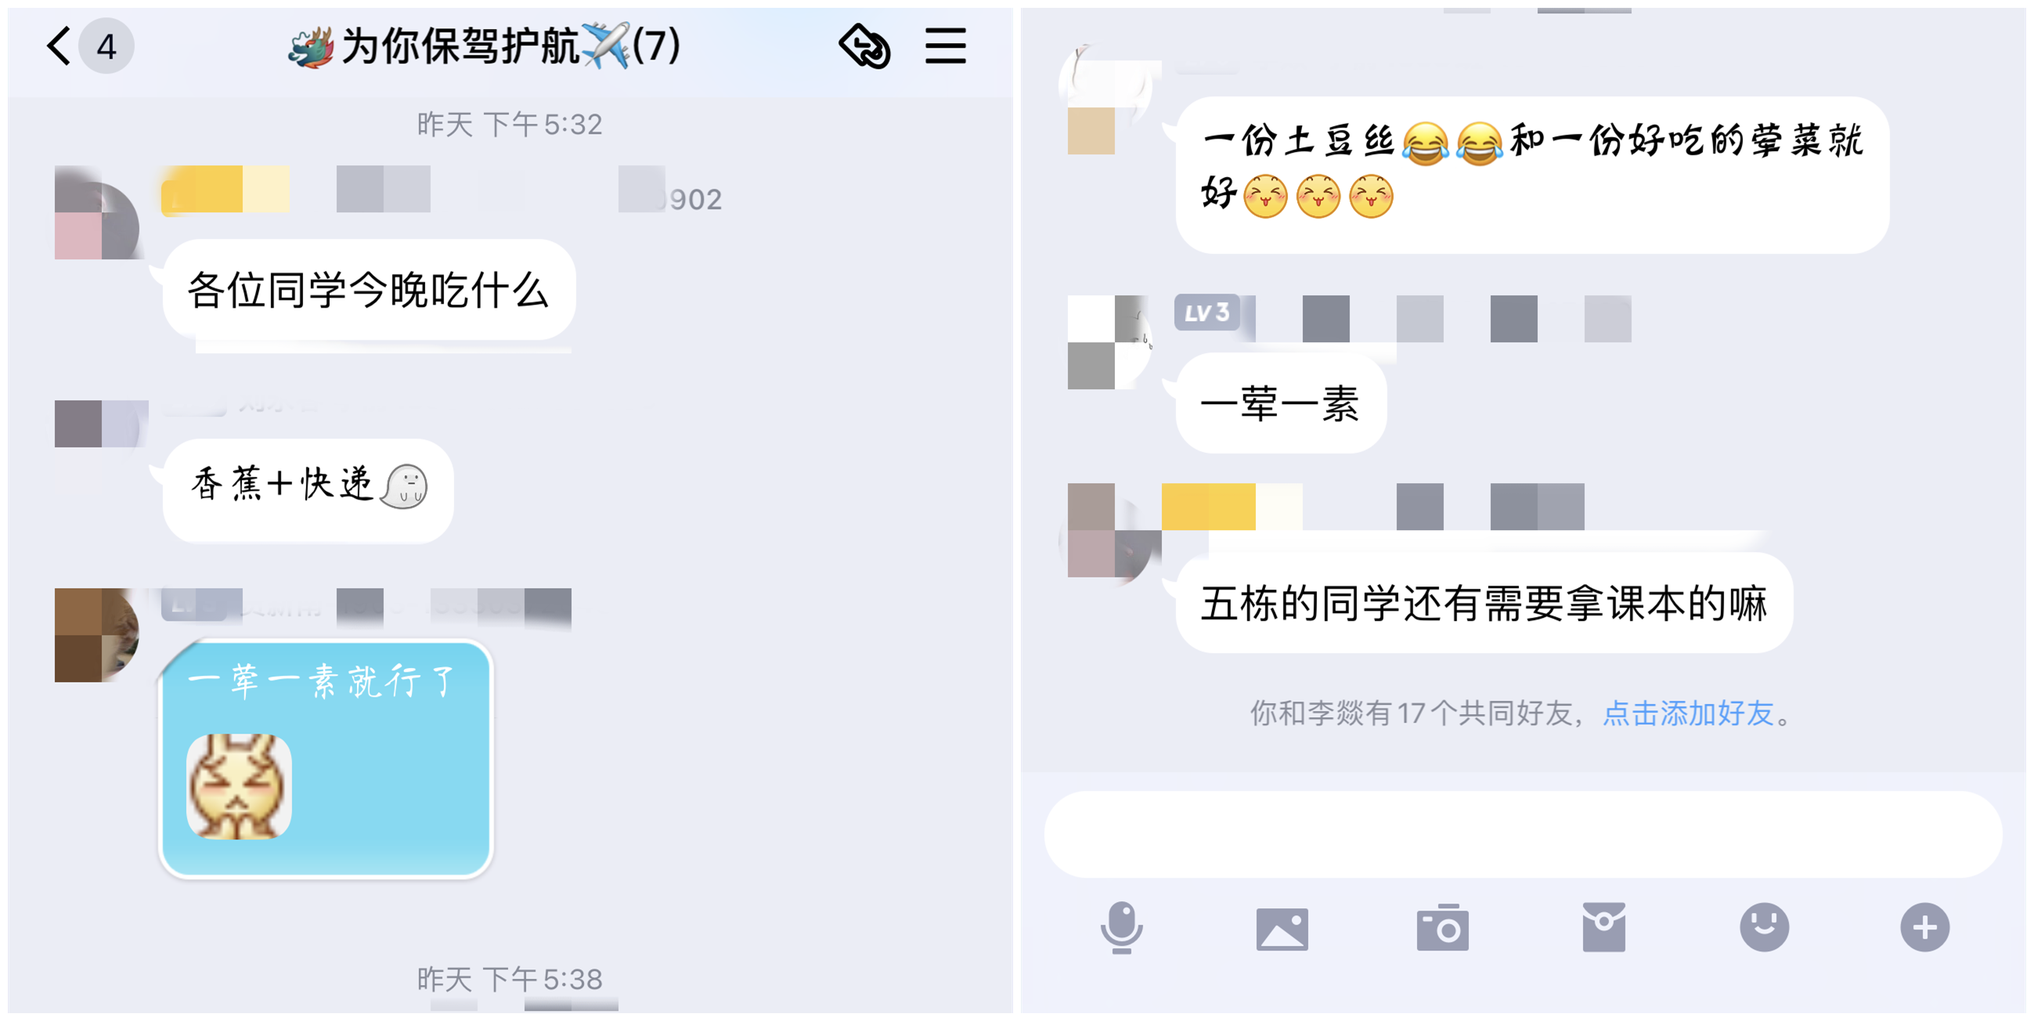Viewport: 2034px width, 1021px height.
Task: Focus the message text input box
Action: tap(1522, 834)
